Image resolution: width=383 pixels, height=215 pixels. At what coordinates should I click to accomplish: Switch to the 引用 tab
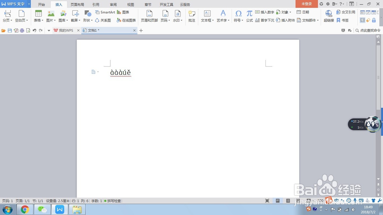coord(96,4)
